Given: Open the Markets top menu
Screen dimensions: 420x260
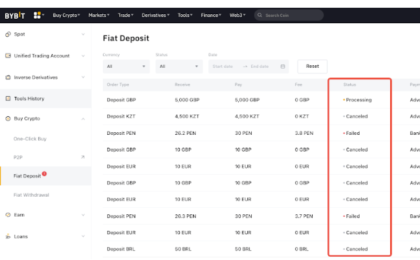Looking at the screenshot, I should click(98, 14).
